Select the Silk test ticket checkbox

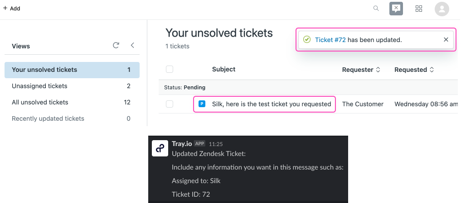click(x=170, y=104)
